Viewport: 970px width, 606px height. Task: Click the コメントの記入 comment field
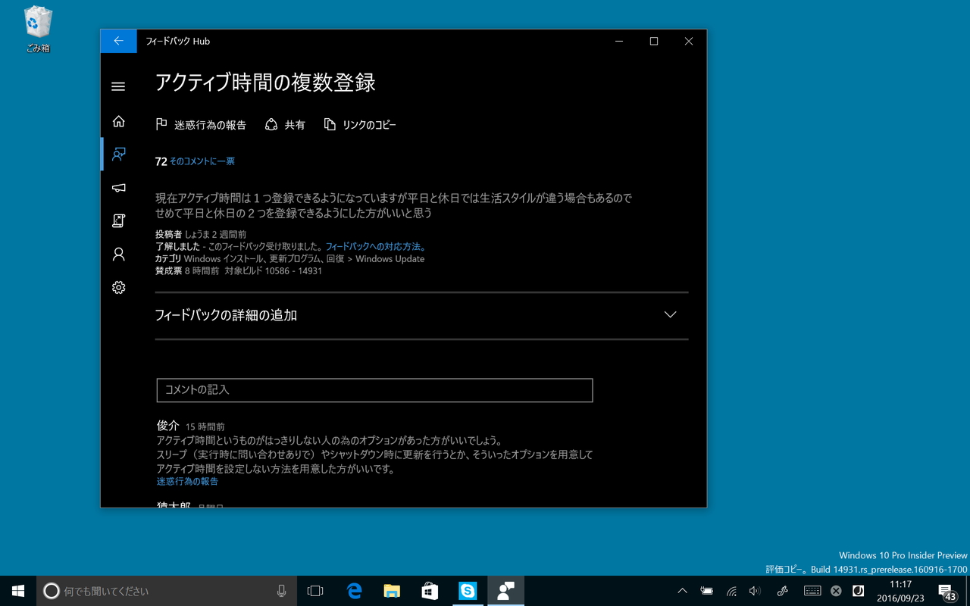[x=374, y=390]
